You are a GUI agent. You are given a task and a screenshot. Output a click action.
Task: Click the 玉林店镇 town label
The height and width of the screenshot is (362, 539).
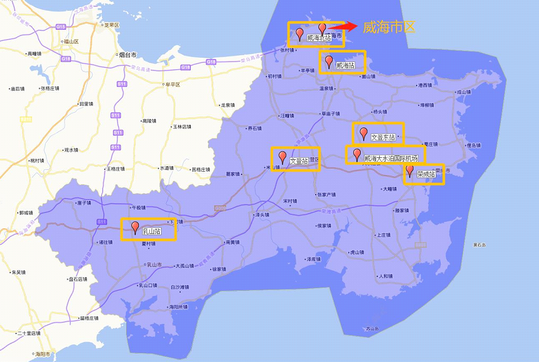point(182,127)
